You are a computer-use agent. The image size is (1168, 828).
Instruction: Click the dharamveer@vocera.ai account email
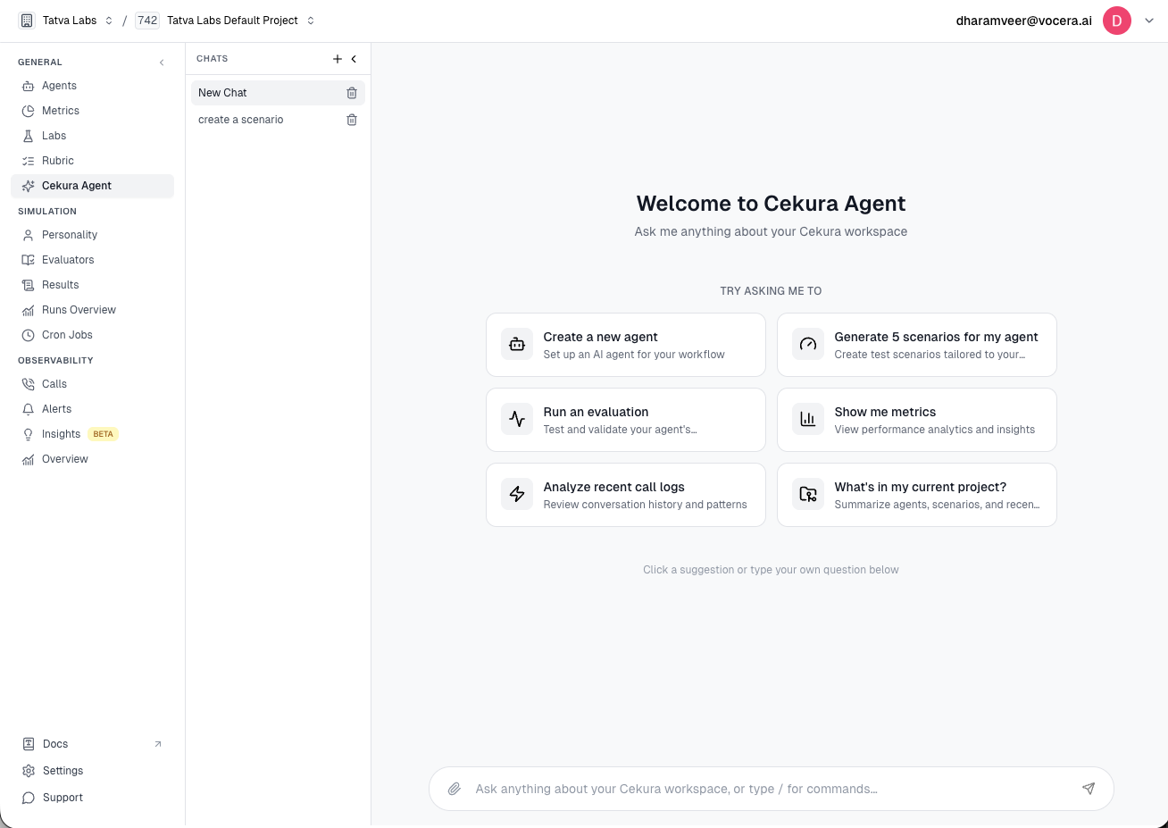[x=1023, y=21]
